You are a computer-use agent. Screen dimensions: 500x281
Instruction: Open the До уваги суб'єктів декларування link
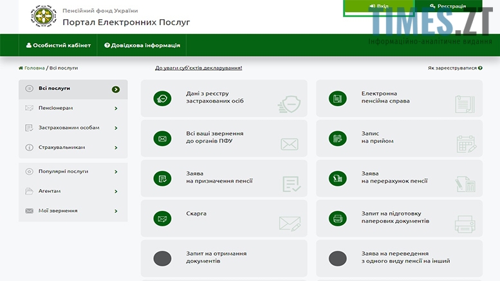click(x=198, y=68)
